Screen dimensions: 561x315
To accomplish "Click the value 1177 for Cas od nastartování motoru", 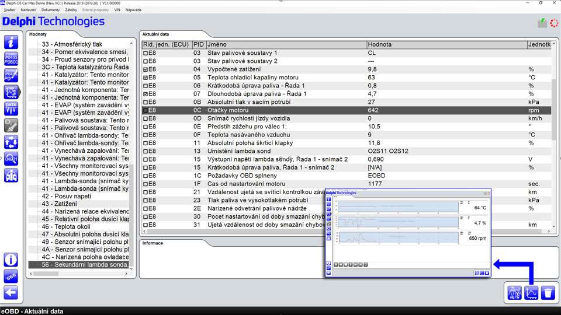I will point(375,184).
